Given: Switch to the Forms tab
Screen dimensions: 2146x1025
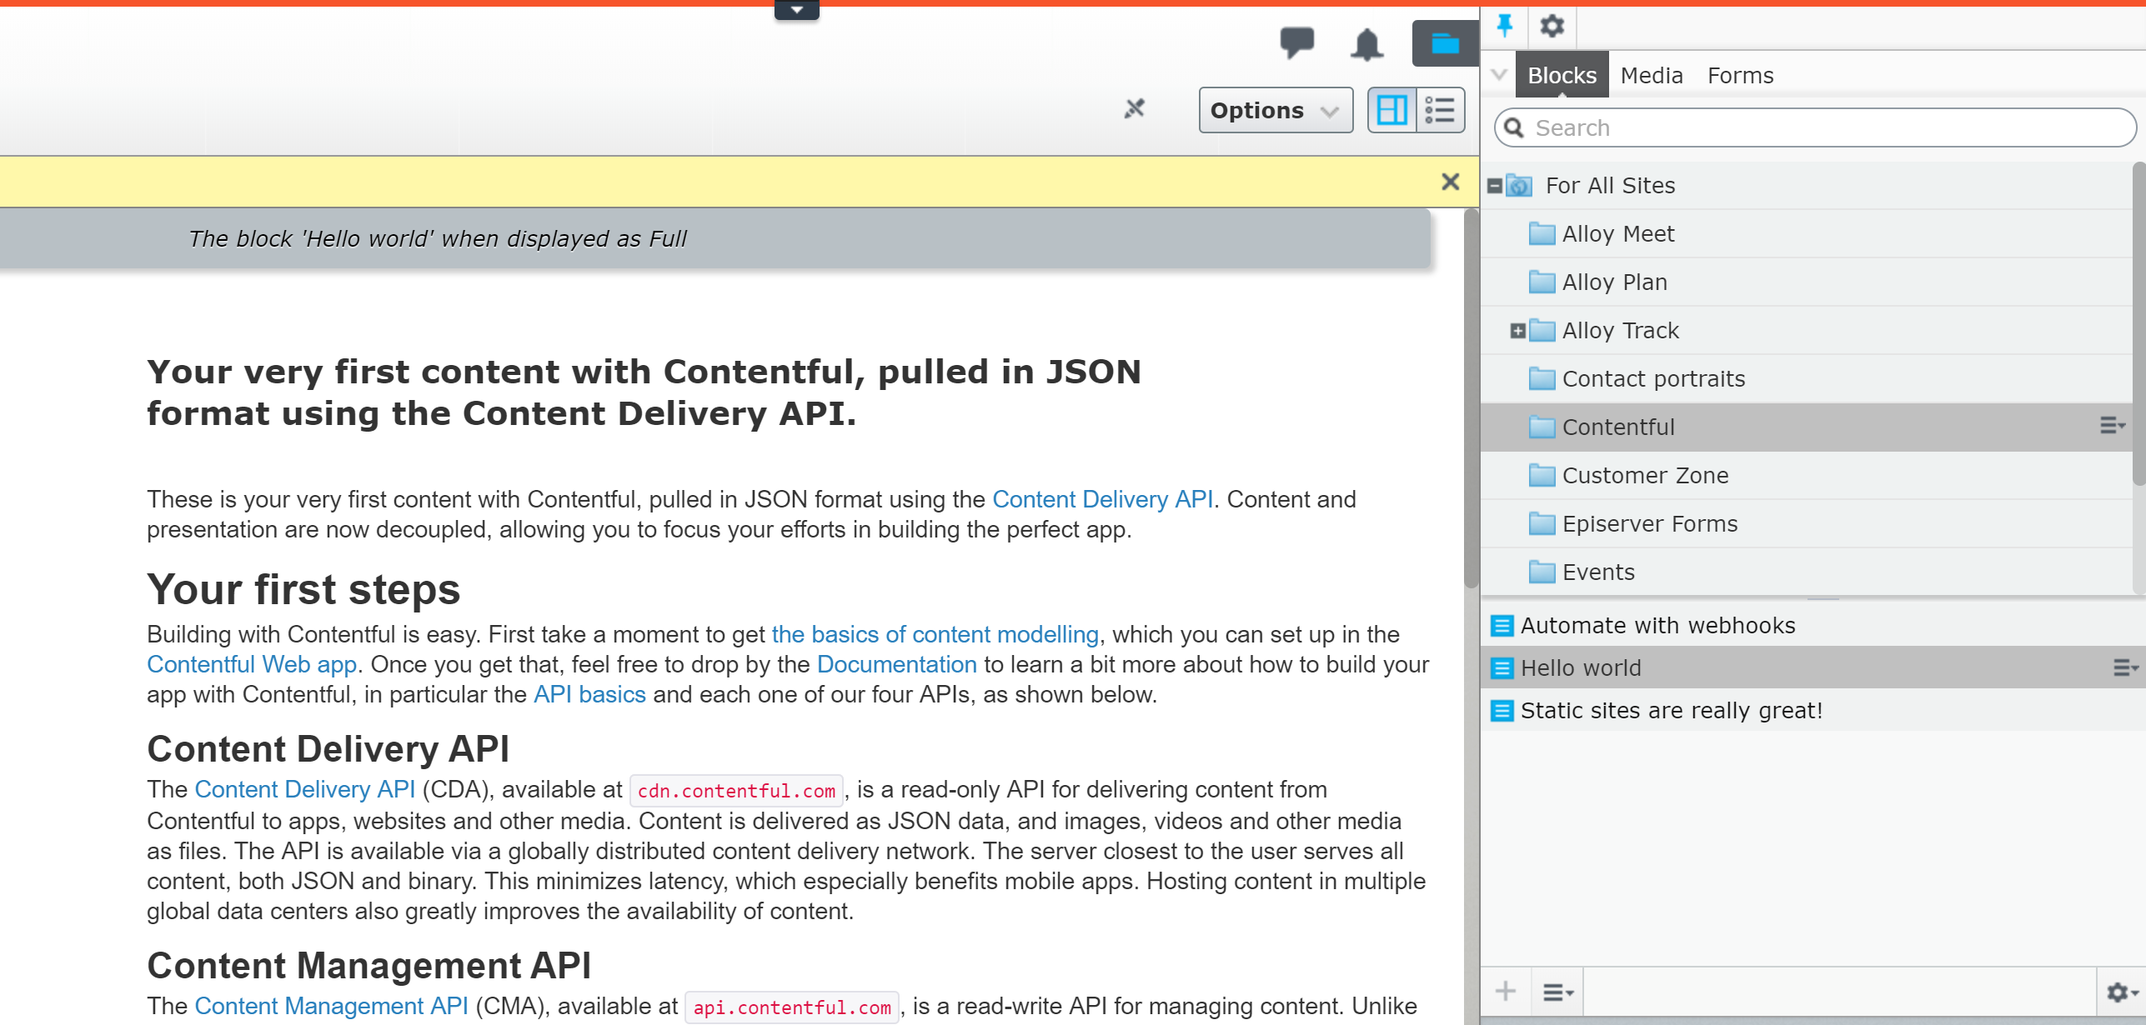Looking at the screenshot, I should 1740,74.
